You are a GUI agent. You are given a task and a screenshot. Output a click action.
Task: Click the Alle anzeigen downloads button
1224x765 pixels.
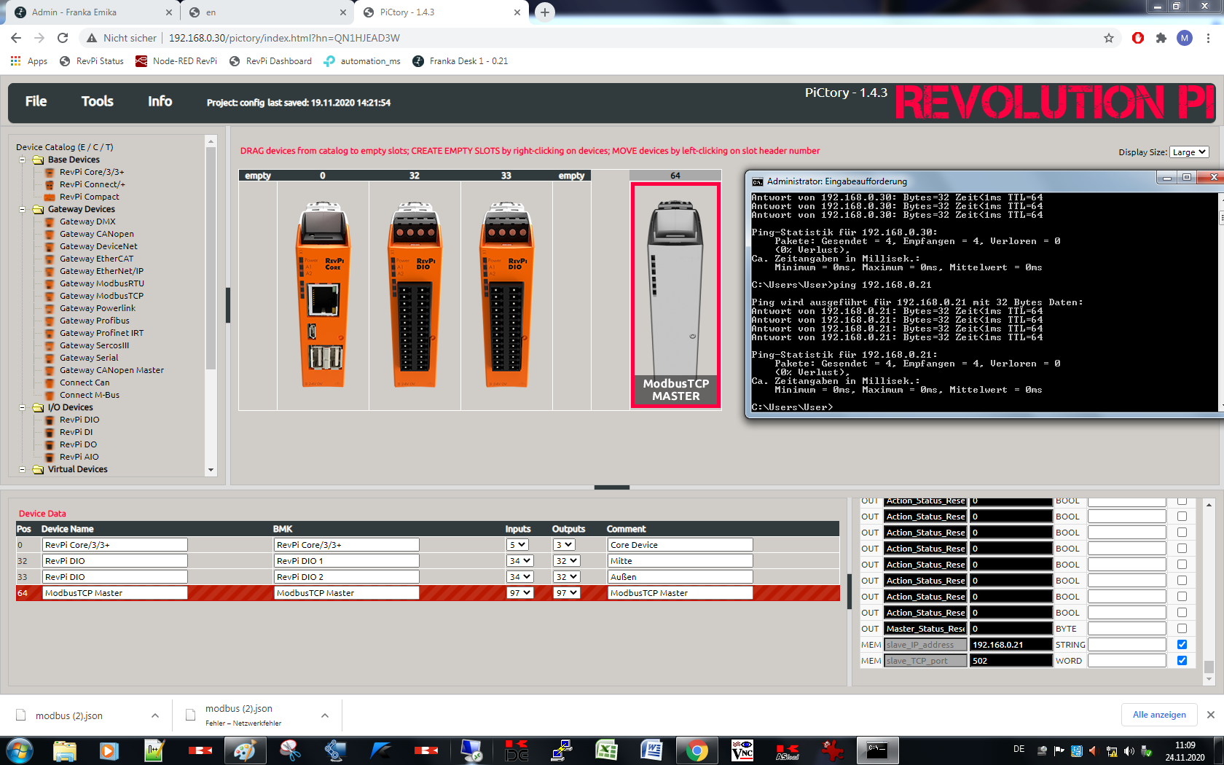pyautogui.click(x=1159, y=715)
